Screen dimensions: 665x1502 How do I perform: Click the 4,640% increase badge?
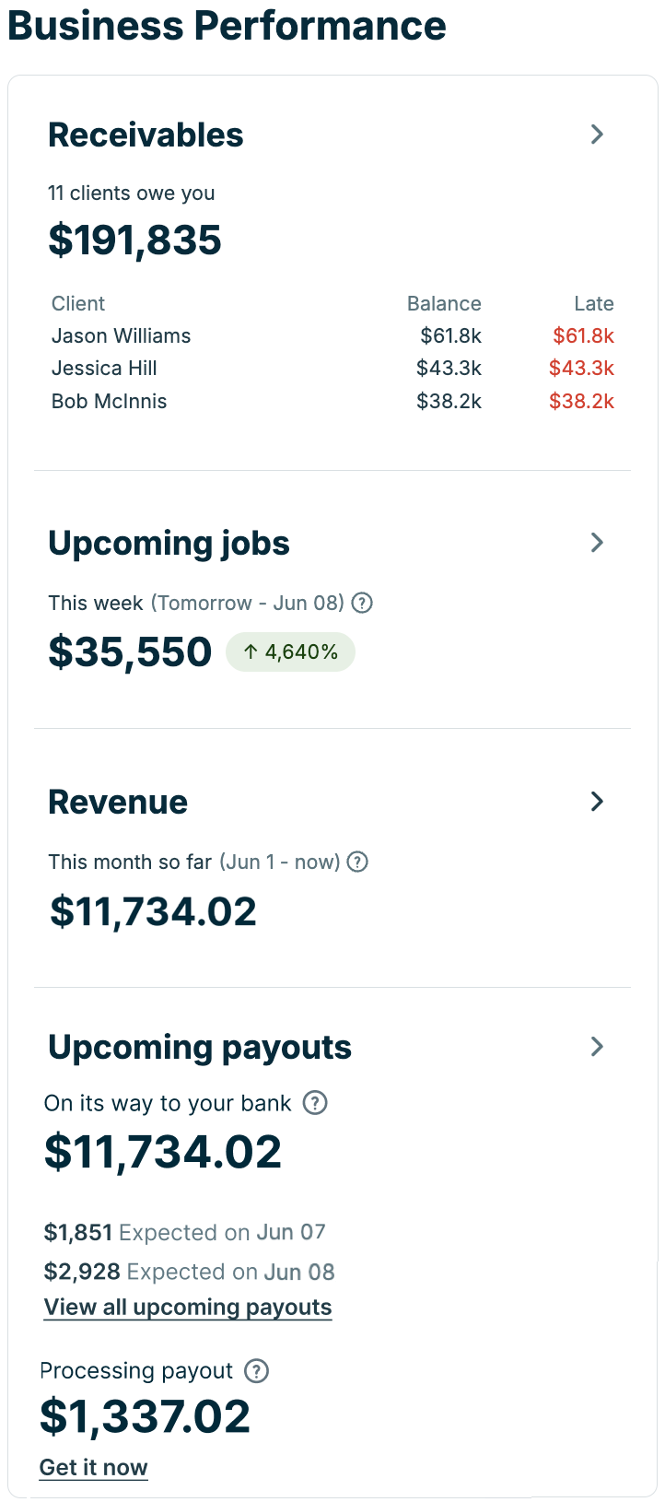click(290, 651)
